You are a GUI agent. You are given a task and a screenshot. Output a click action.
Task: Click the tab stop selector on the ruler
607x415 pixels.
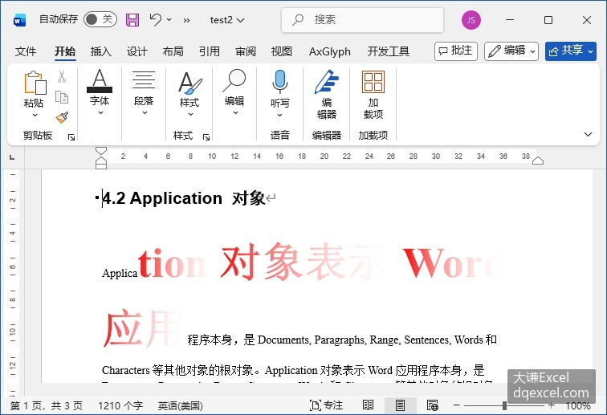point(12,157)
